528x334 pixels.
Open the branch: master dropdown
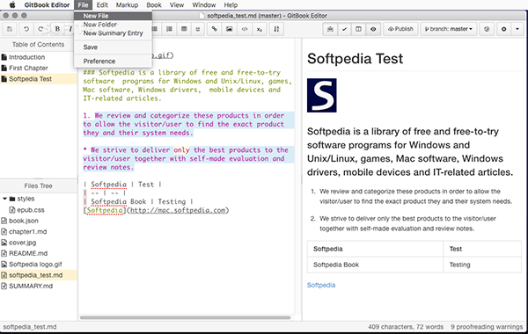[x=448, y=29]
